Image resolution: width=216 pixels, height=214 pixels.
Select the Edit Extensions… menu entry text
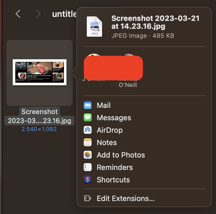[x=126, y=198]
